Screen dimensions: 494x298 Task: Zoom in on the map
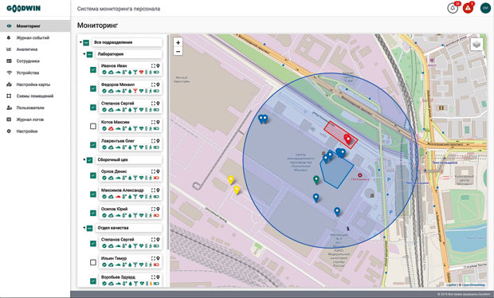pos(178,42)
